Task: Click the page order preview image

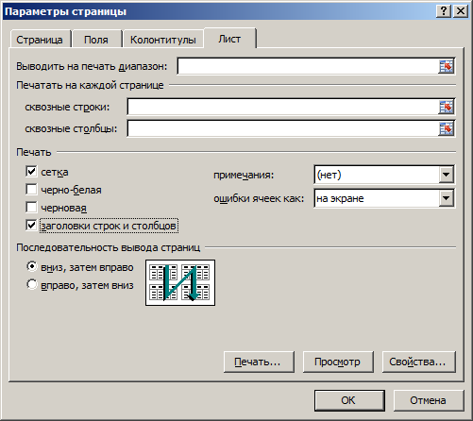Action: point(180,282)
